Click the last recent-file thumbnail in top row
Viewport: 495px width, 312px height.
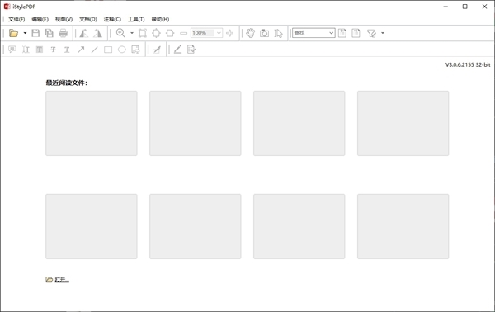click(x=403, y=123)
